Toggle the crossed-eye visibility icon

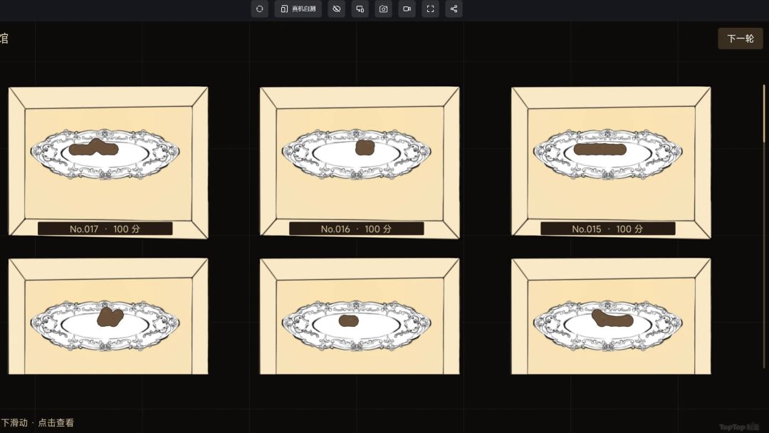[336, 9]
